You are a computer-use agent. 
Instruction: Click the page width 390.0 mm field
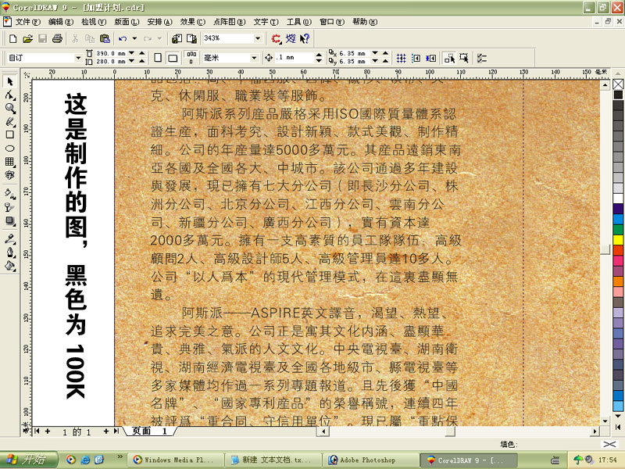point(110,53)
